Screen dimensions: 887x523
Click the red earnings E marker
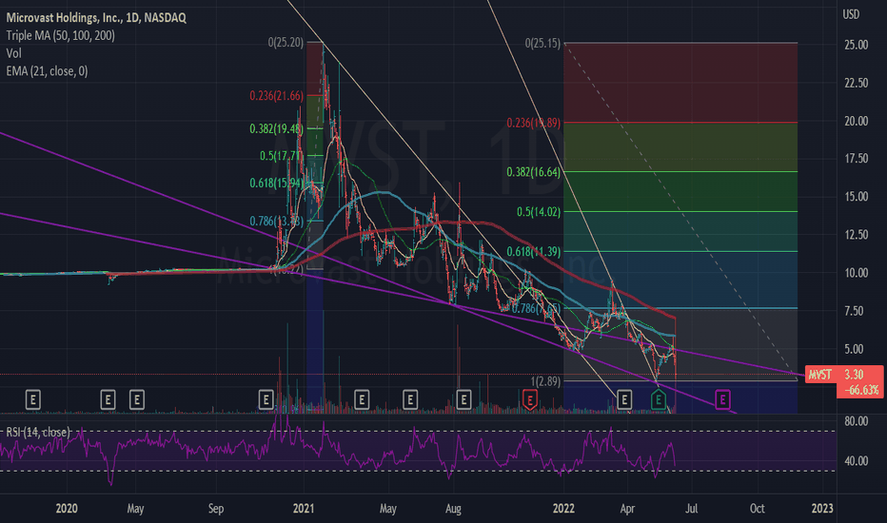[x=529, y=399]
